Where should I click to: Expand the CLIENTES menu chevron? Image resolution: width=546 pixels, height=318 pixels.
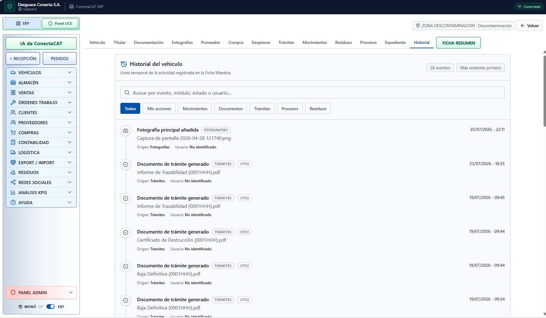pyautogui.click(x=70, y=113)
